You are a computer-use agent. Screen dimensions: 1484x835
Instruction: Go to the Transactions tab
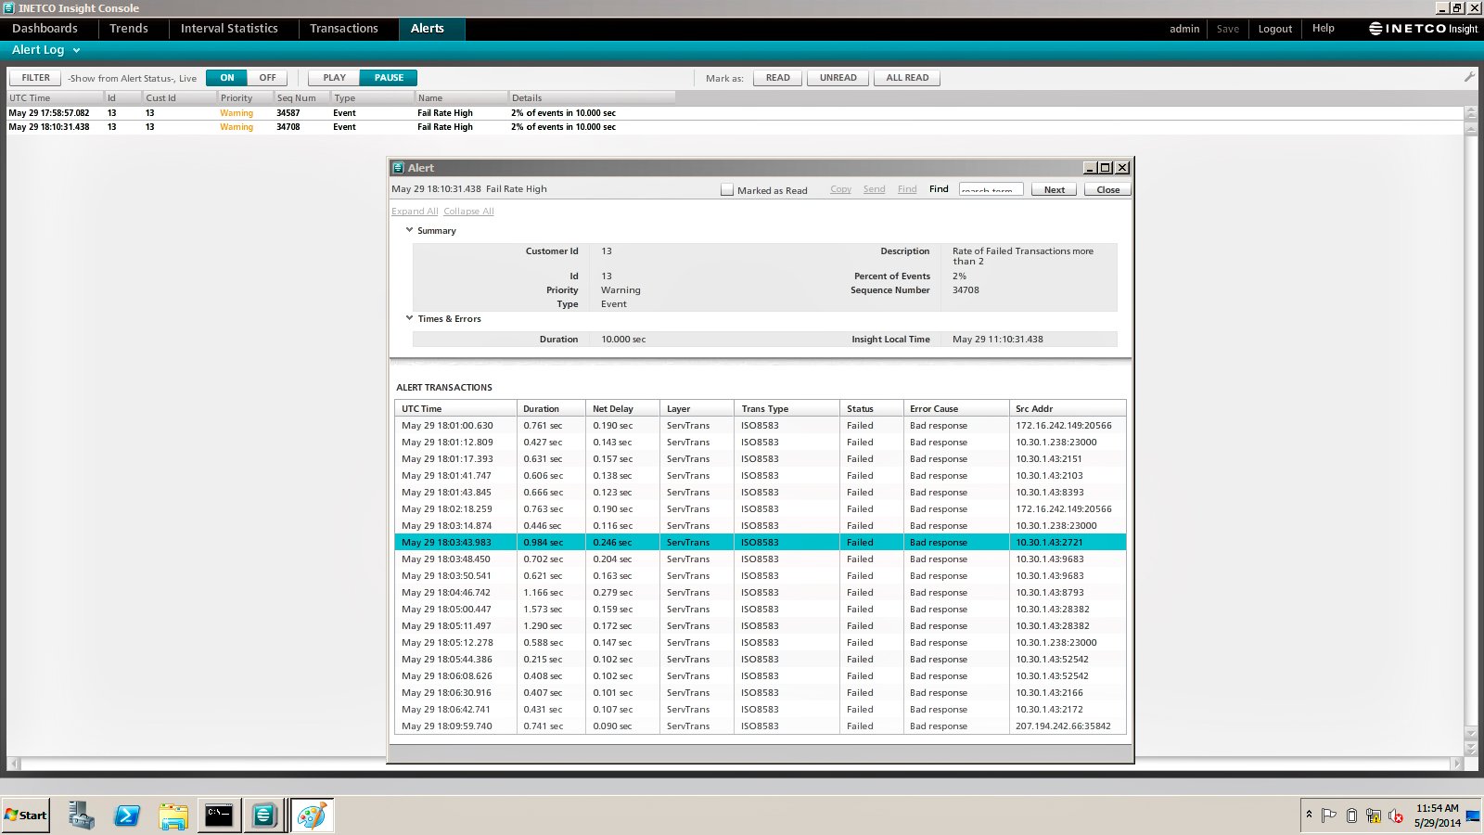click(x=344, y=29)
